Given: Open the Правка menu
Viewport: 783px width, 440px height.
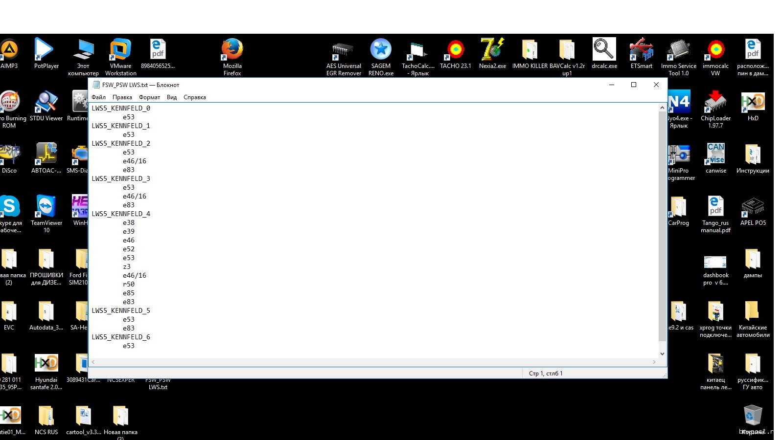Looking at the screenshot, I should [x=122, y=97].
